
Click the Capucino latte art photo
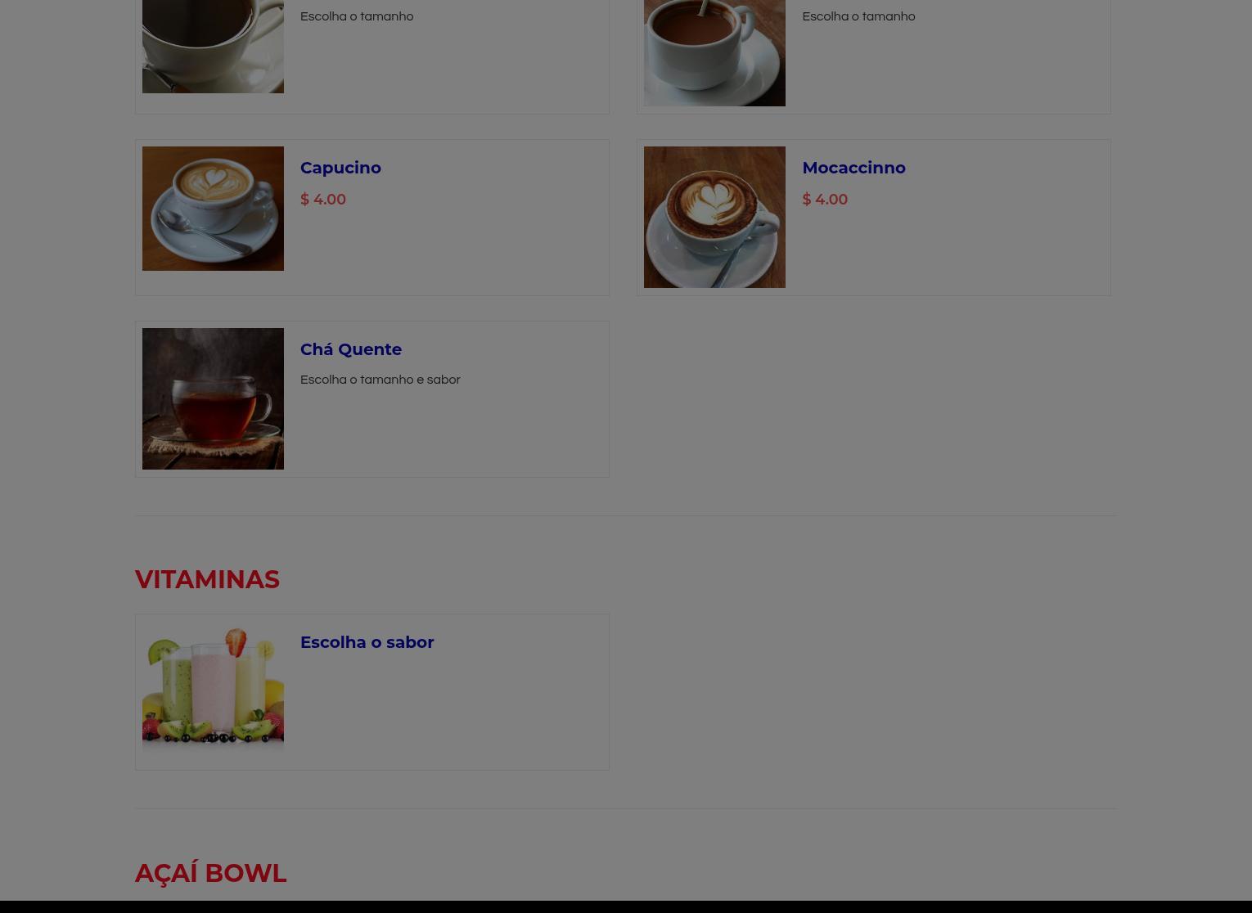pyautogui.click(x=213, y=209)
